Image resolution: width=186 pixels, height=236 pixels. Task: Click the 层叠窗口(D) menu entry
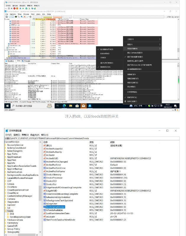coord(142,74)
